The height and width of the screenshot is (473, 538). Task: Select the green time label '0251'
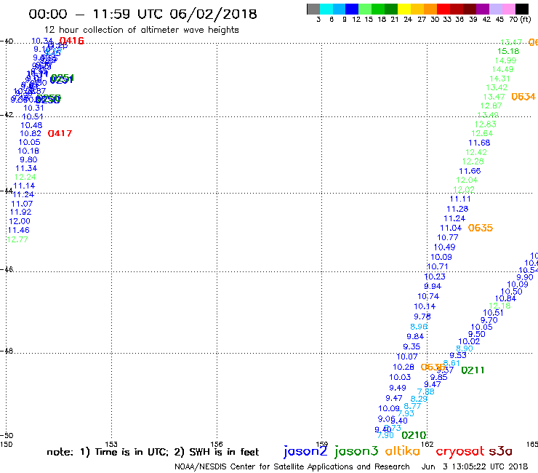point(62,79)
